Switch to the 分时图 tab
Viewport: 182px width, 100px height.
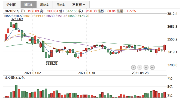(x=12, y=5)
